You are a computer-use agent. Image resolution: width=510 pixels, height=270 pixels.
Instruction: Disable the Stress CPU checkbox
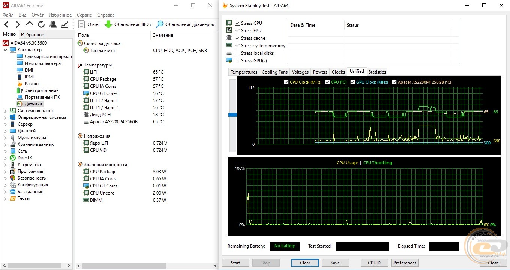(237, 23)
